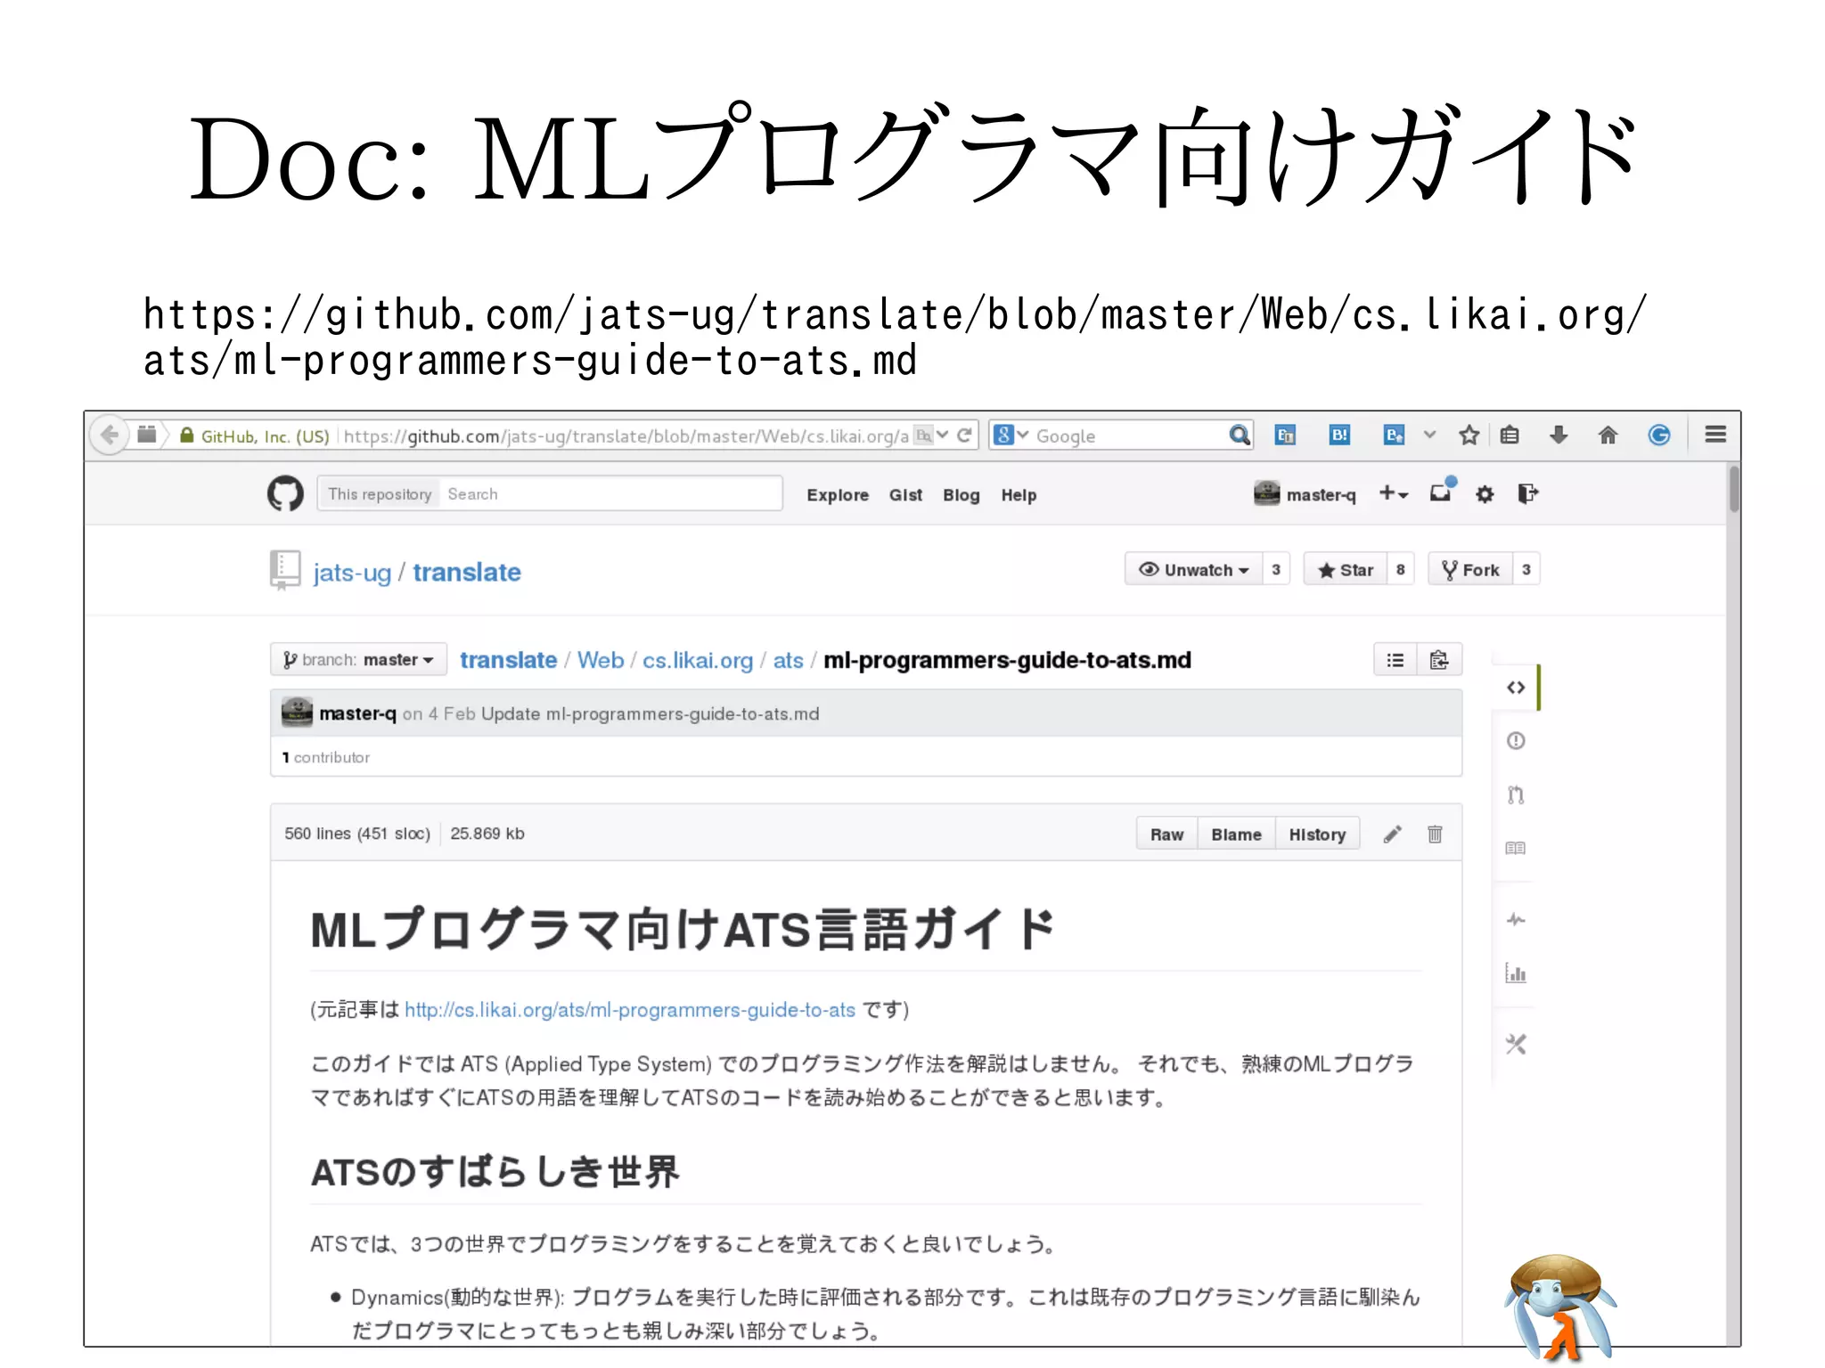Viewport: 1825px width, 1368px height.
Task: Click the GitHub repository search field
Action: (x=610, y=493)
